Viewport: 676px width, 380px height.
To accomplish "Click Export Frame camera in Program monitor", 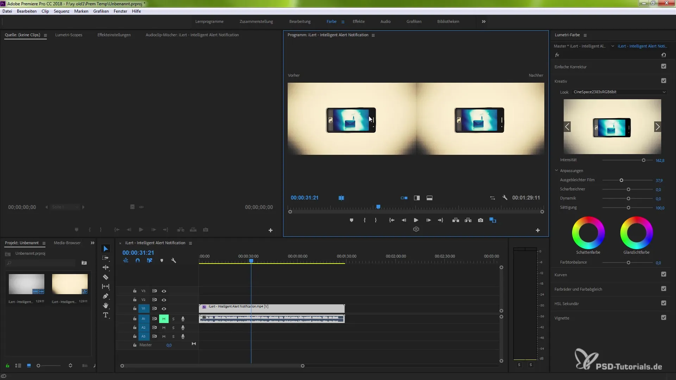I will tap(481, 220).
